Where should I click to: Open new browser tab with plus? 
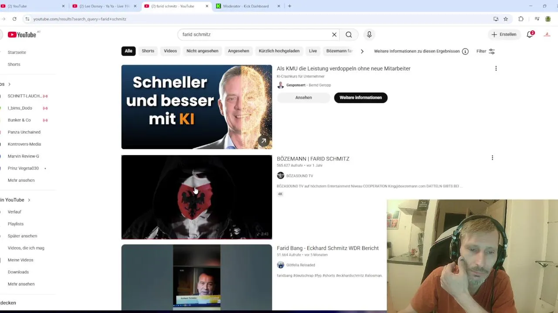(289, 6)
